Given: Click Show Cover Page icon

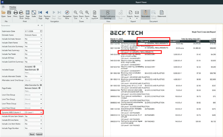Looking at the screenshot, I should 120,13.
